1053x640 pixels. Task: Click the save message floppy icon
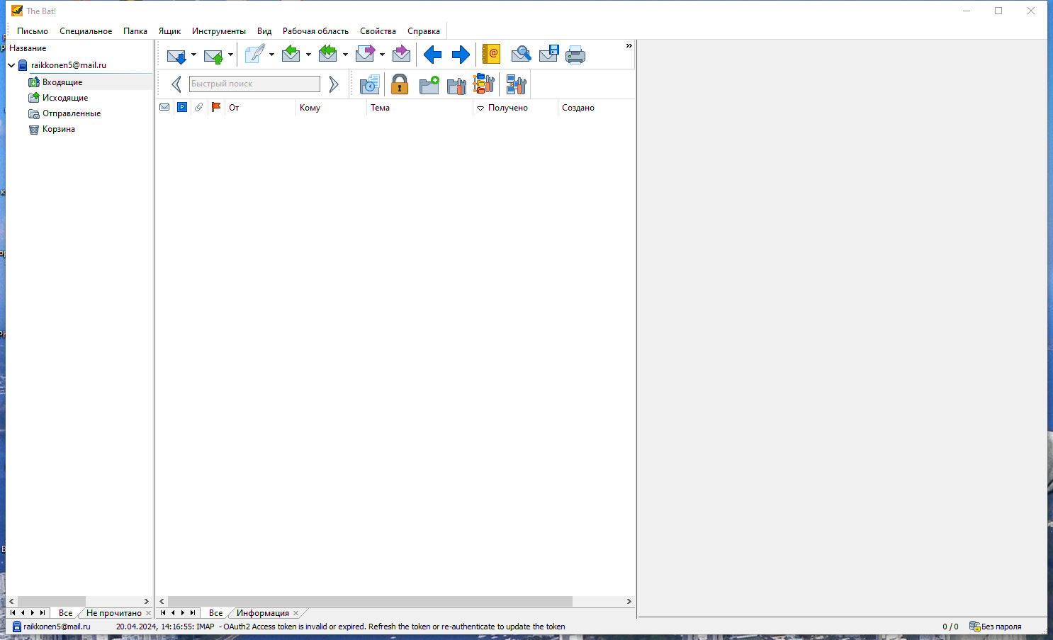click(x=548, y=55)
